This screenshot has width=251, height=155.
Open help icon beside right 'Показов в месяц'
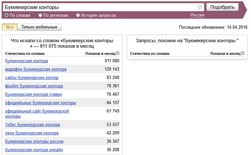click(x=243, y=53)
